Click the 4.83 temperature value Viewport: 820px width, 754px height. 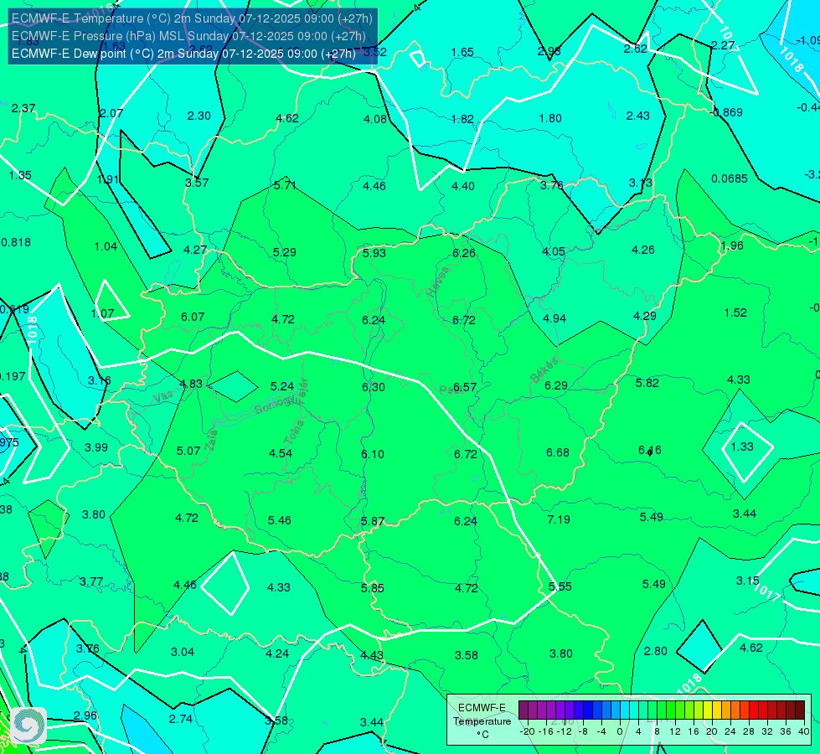coord(191,384)
